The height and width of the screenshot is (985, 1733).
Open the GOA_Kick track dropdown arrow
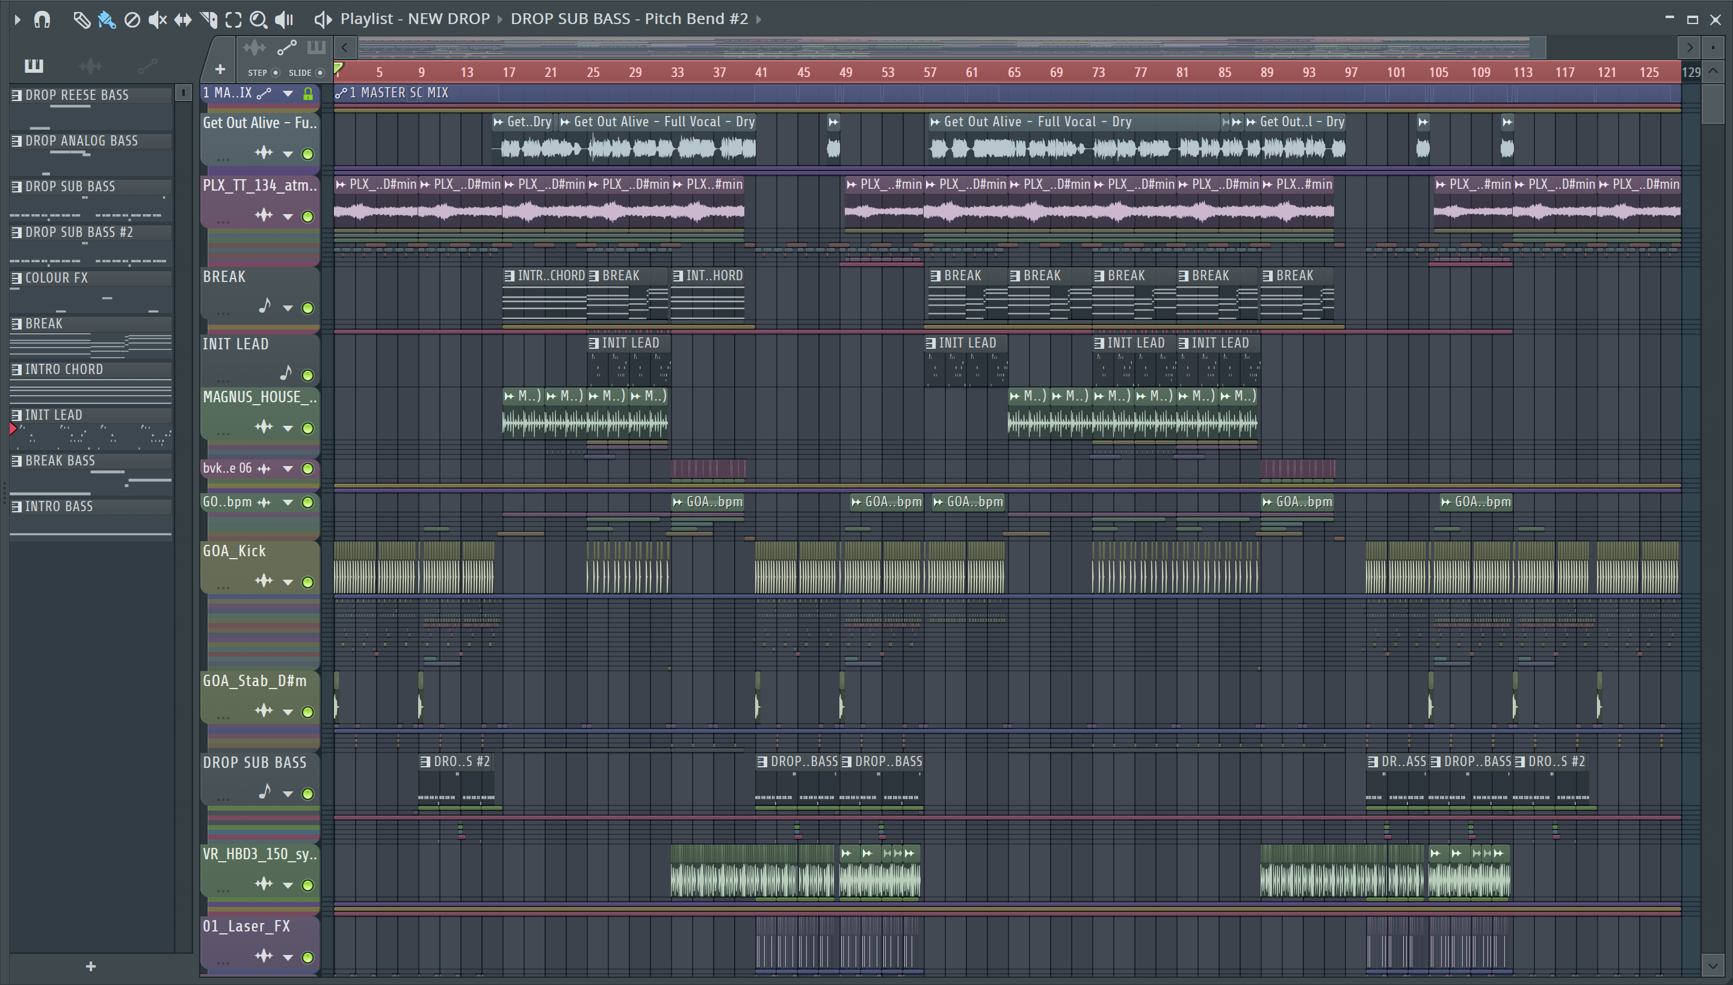click(288, 582)
